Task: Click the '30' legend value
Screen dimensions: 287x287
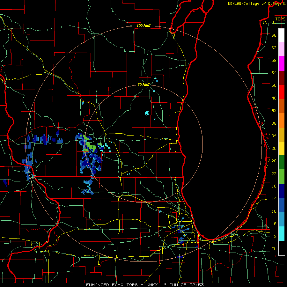Action: 274,148
